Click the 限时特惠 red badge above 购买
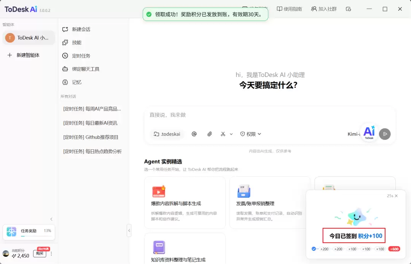 pos(43,249)
